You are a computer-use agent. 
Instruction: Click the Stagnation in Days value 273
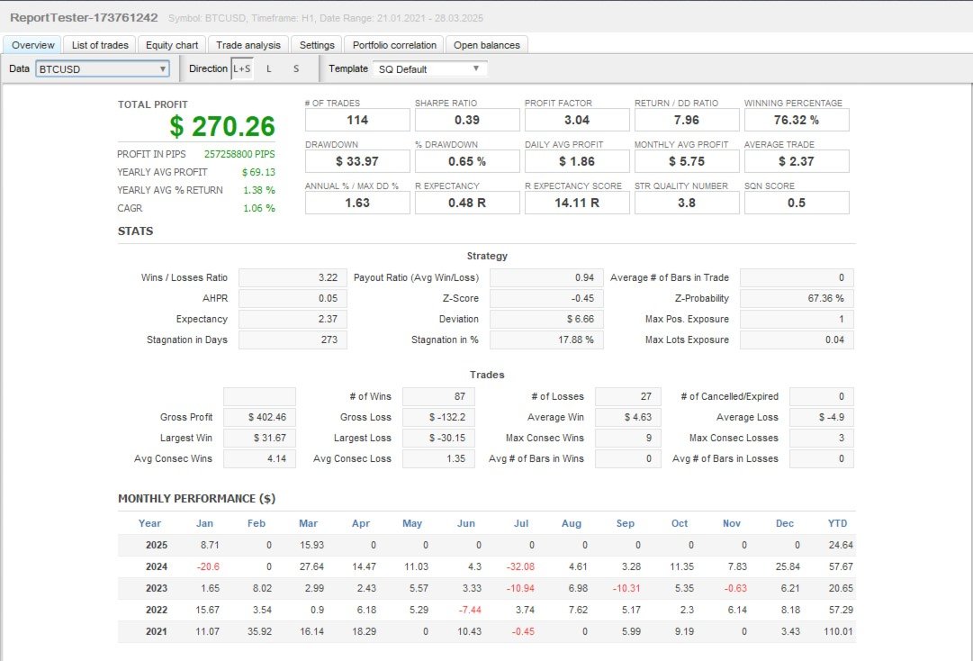tap(293, 340)
